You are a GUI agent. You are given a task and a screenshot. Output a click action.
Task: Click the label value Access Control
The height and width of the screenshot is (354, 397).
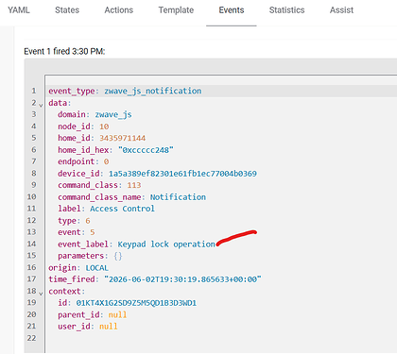(x=122, y=209)
